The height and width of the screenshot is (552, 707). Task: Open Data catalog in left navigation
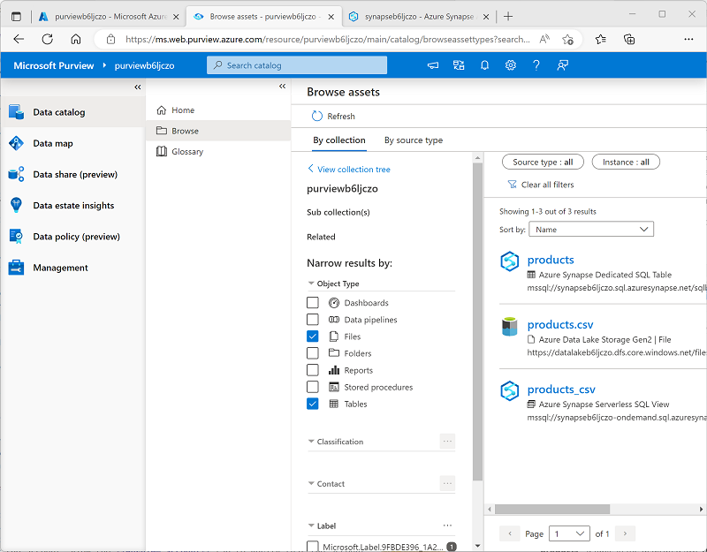[x=72, y=112]
